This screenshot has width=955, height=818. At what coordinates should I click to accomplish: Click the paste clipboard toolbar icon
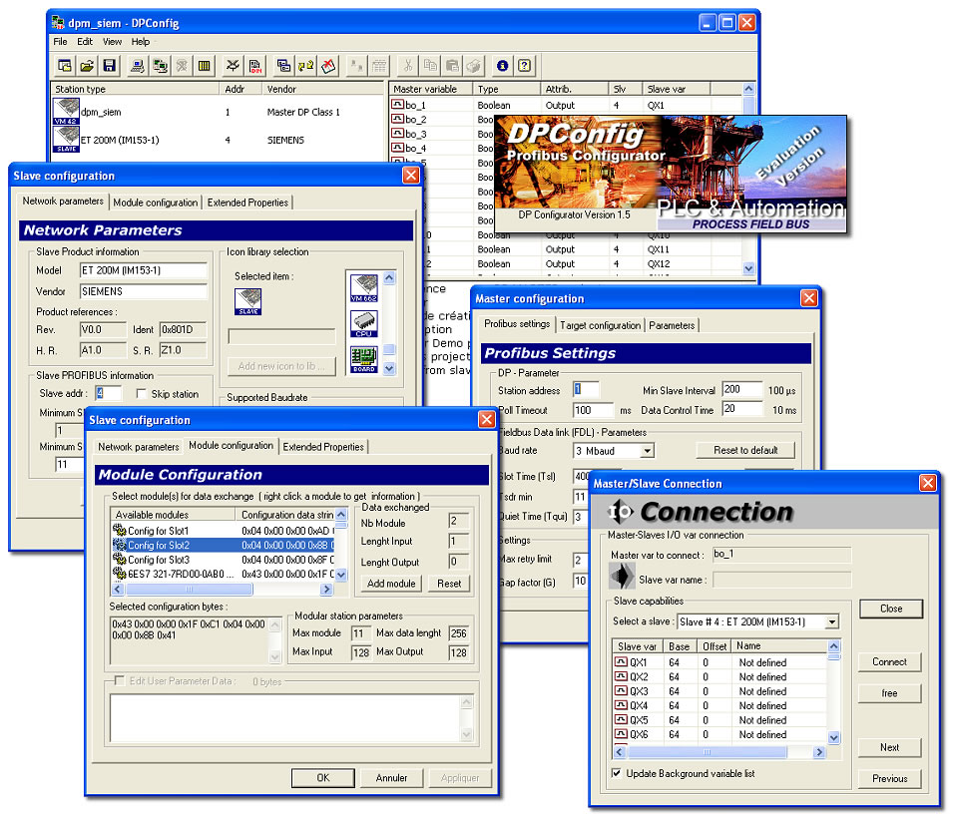tap(452, 66)
